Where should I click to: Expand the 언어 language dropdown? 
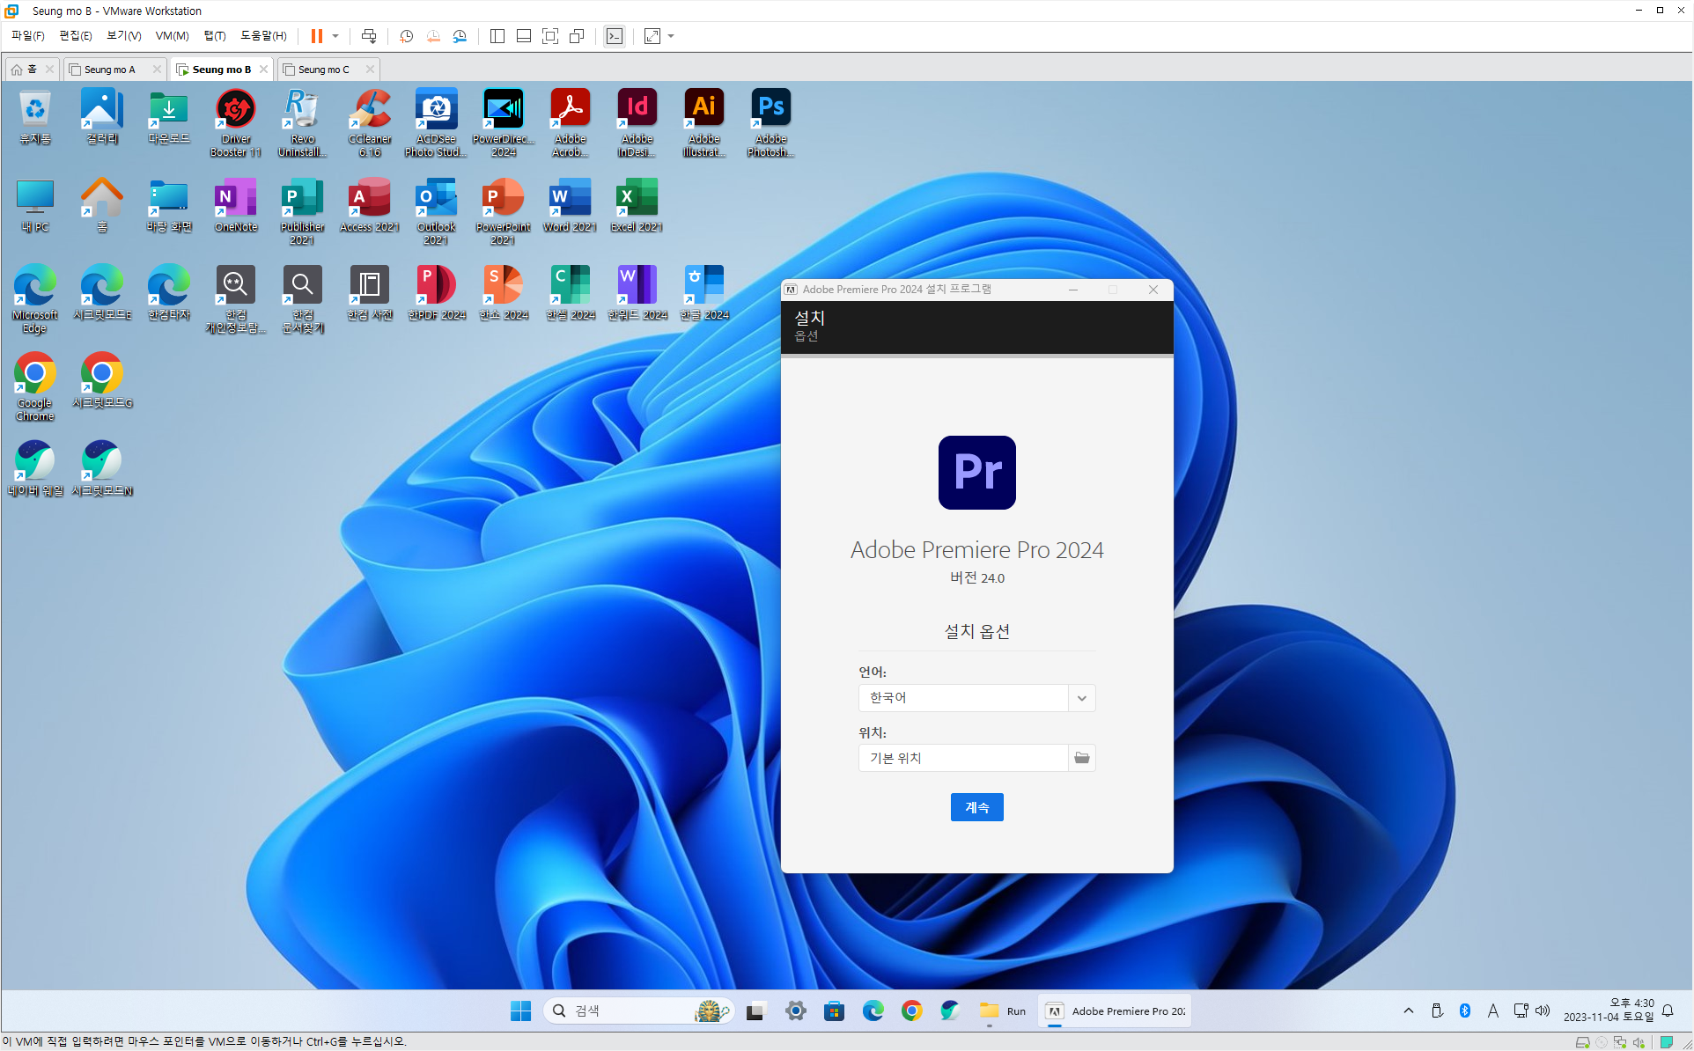[x=1081, y=698]
